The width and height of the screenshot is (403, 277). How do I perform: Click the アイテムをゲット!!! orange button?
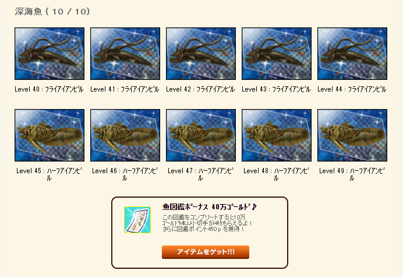coord(206,252)
